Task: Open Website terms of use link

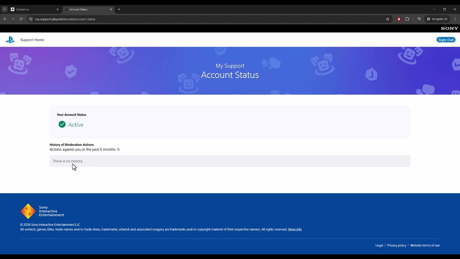Action: pos(425,245)
